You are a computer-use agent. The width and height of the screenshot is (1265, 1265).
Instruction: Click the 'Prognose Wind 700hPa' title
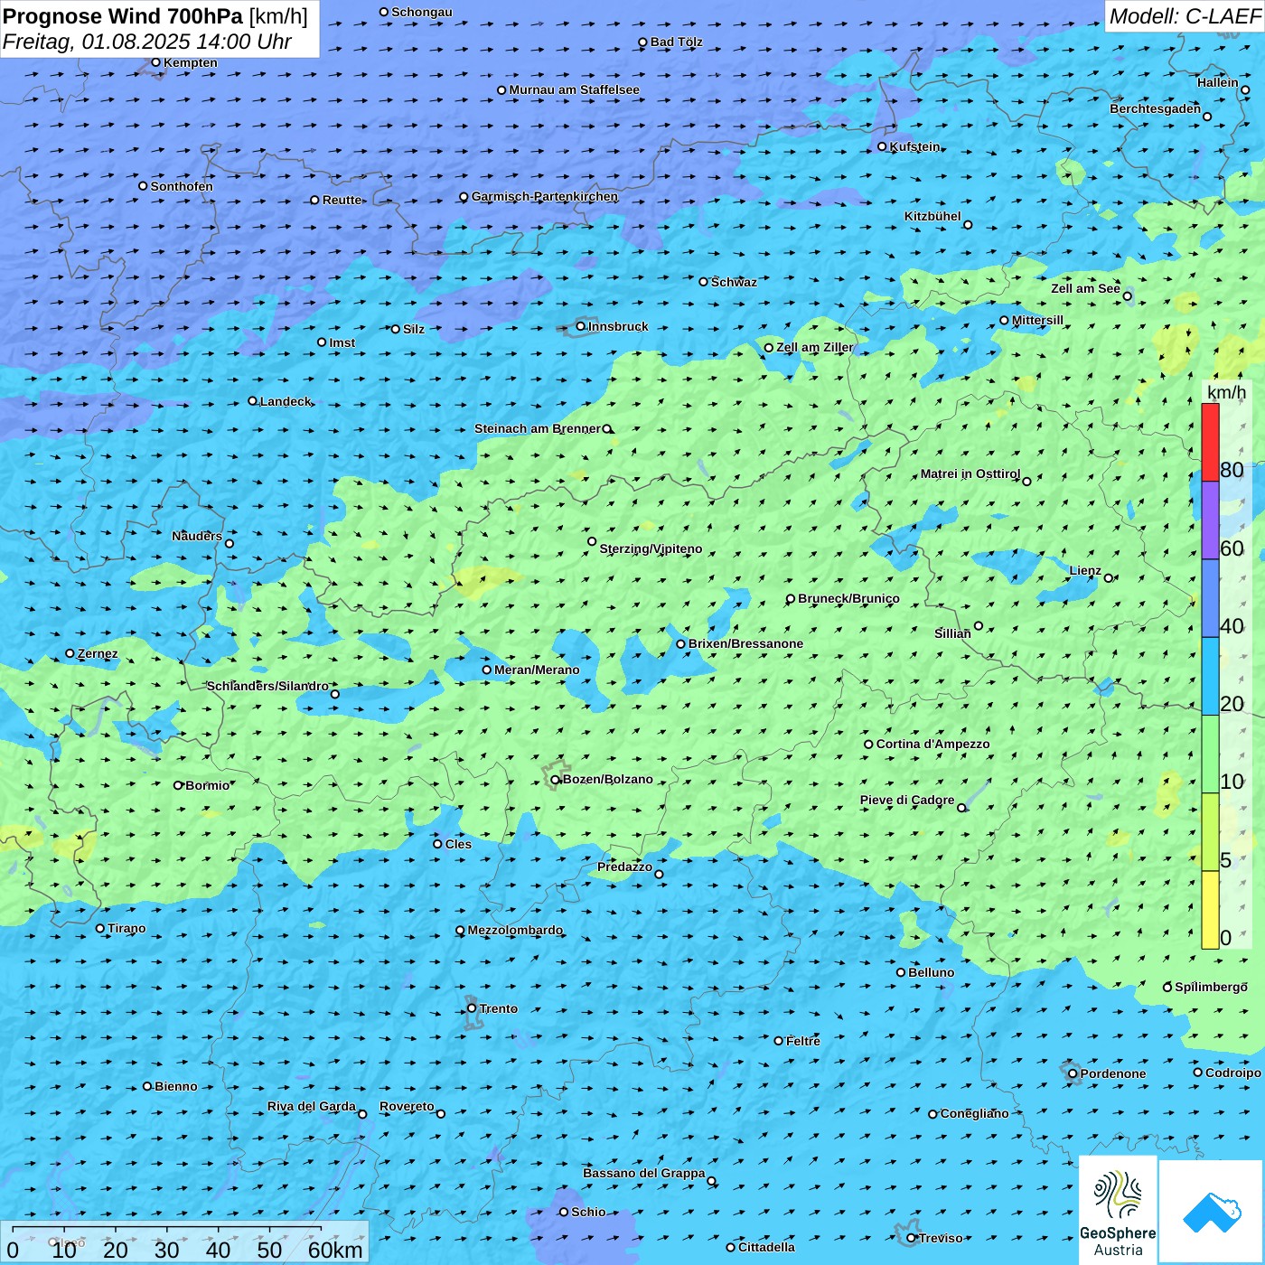click(123, 16)
